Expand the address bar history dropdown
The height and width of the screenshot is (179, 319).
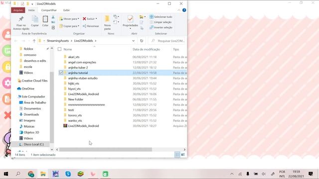pyautogui.click(x=133, y=41)
